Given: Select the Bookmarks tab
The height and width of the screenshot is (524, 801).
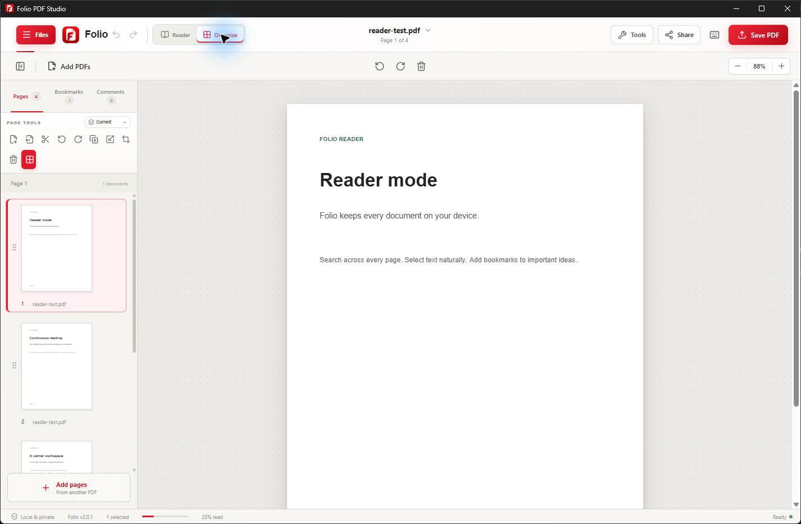Looking at the screenshot, I should coord(69,96).
